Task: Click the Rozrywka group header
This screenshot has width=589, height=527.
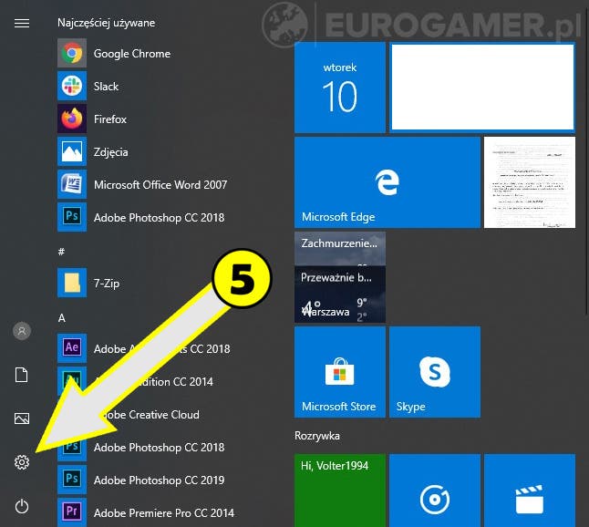Action: coord(317,436)
